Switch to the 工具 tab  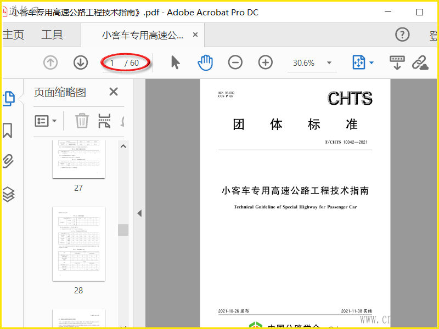52,35
